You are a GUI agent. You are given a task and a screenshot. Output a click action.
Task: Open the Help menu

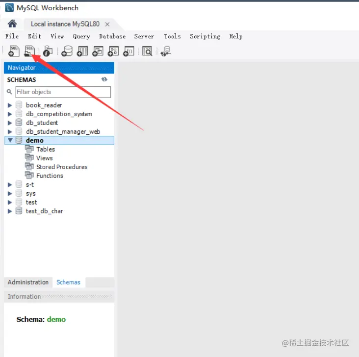click(x=236, y=36)
